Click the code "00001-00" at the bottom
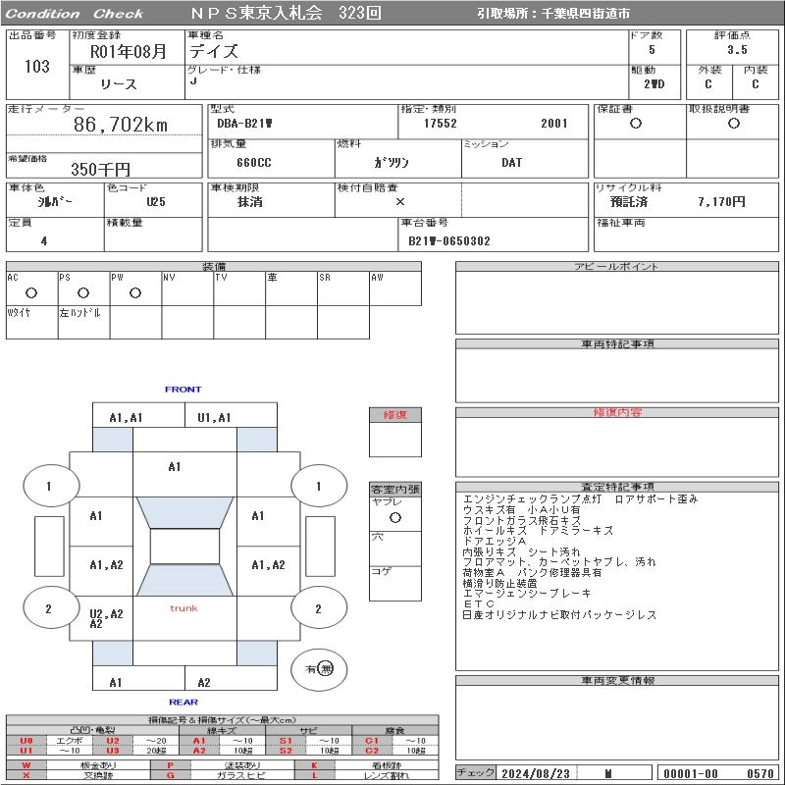 coord(691,773)
